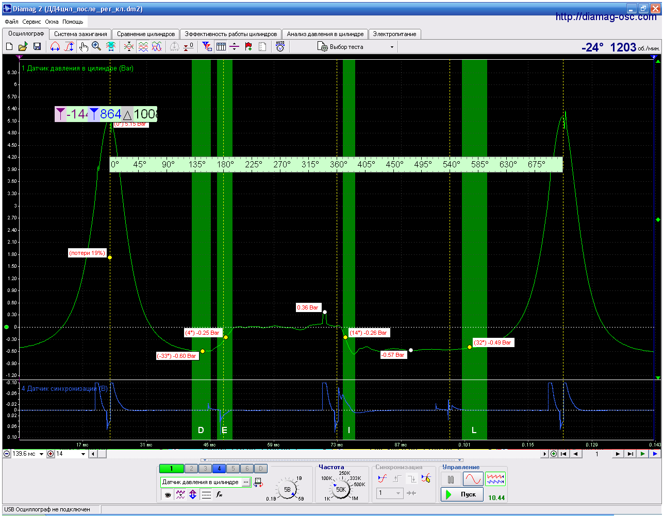664x516 pixels.
Task: Click the green-red overlapped waveforms icon
Action: 129,47
